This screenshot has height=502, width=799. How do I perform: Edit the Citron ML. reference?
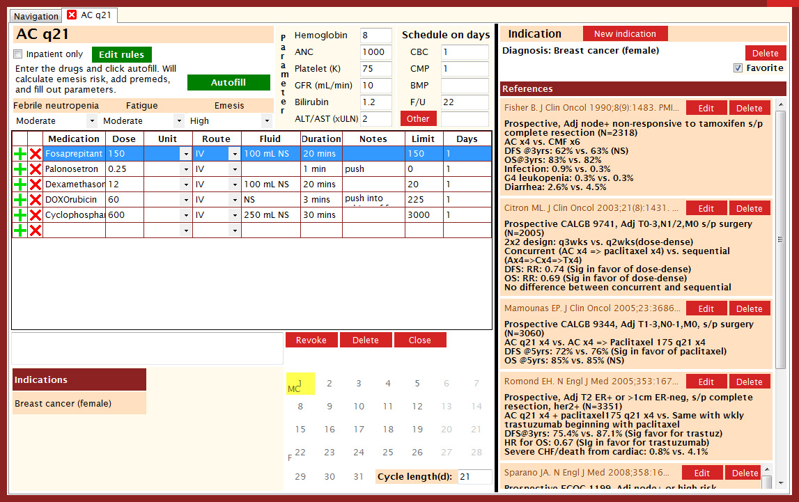(x=706, y=208)
